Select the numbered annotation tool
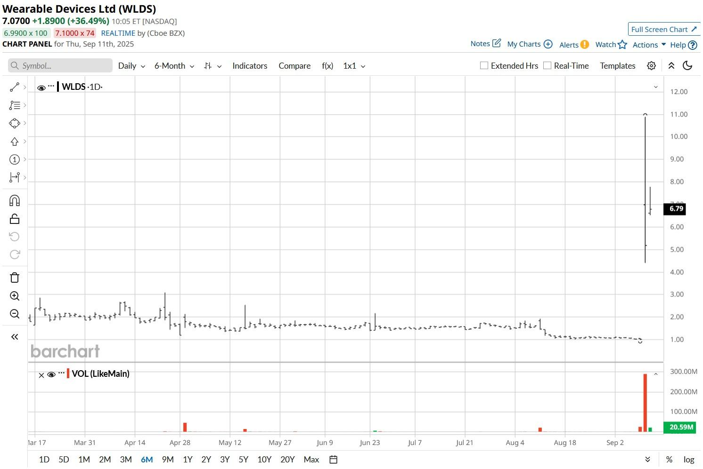The height and width of the screenshot is (469, 703). tap(15, 159)
